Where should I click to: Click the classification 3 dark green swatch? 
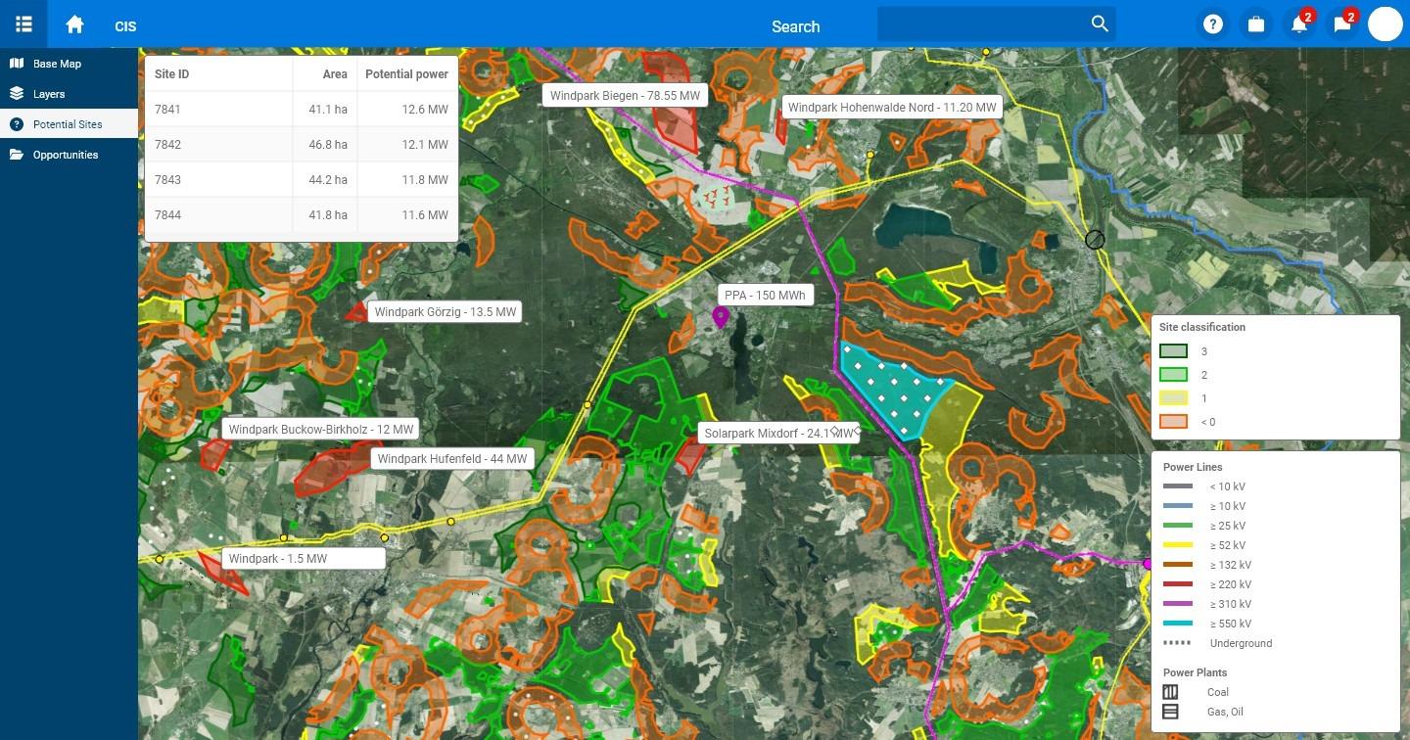tap(1173, 351)
